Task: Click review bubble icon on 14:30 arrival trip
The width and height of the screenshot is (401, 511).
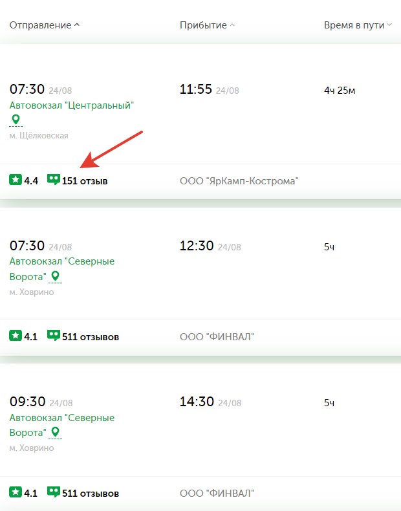Action: pyautogui.click(x=54, y=492)
